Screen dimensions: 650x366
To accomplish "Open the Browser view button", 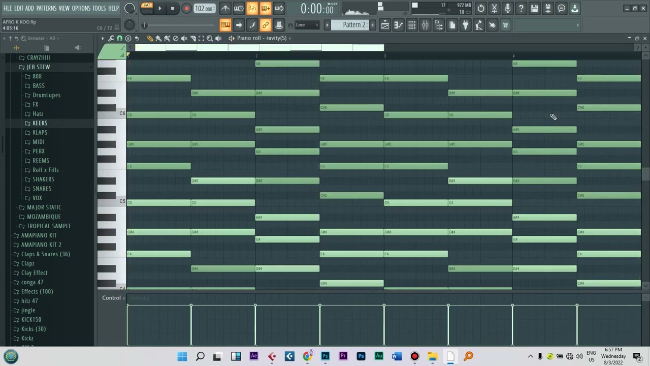I will 438,25.
